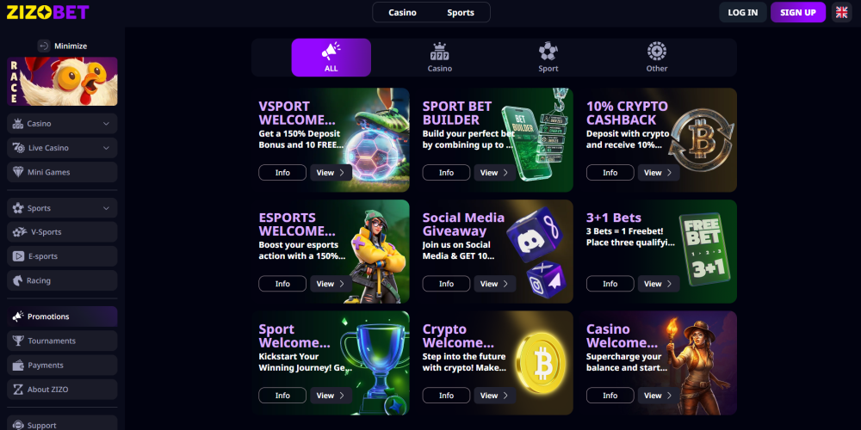861x430 pixels.
Task: Click the SIGN UP button
Action: point(798,12)
